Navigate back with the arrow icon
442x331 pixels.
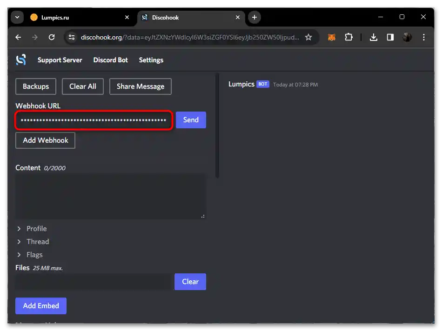[18, 37]
